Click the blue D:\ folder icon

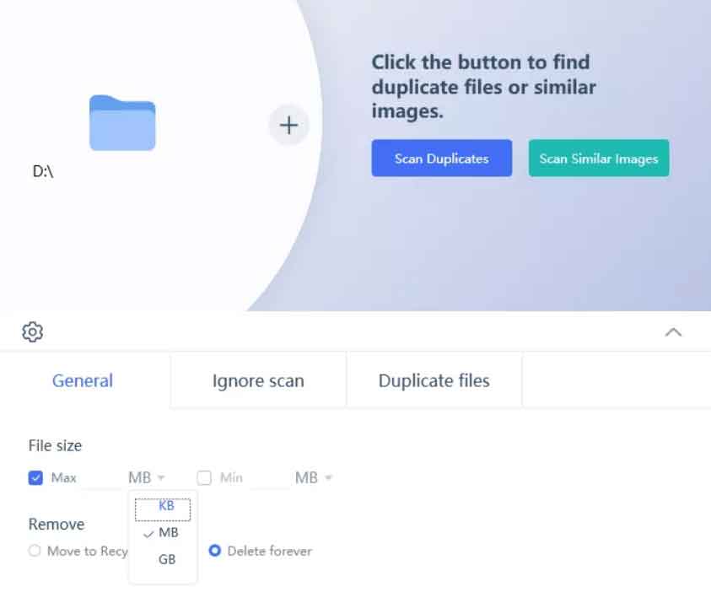122,123
